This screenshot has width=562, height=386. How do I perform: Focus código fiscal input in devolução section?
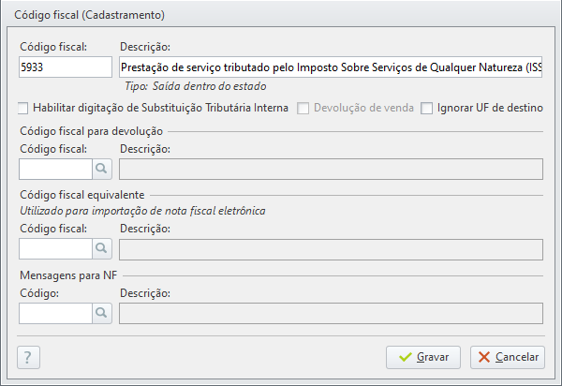pyautogui.click(x=56, y=169)
